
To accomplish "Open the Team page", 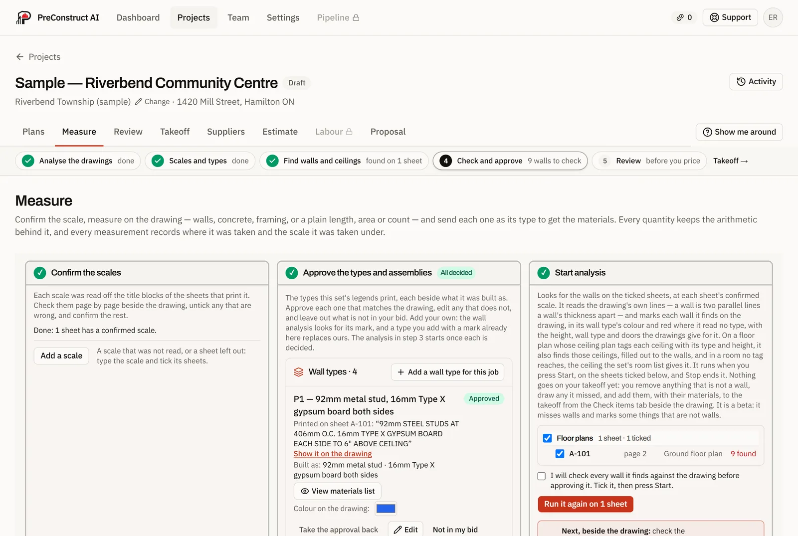I will 238,17.
